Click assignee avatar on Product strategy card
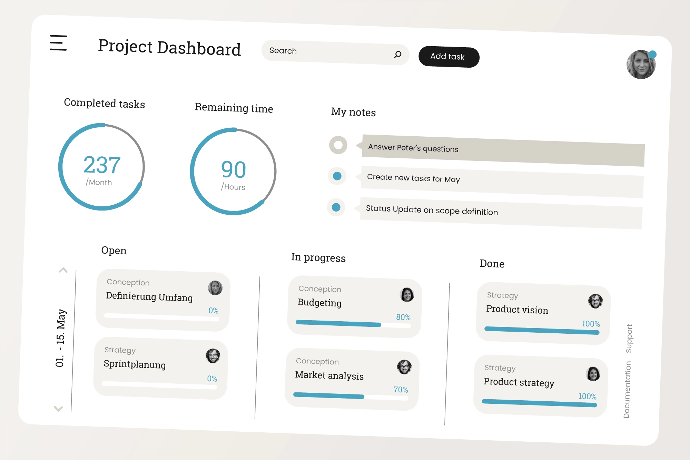 [x=593, y=374]
